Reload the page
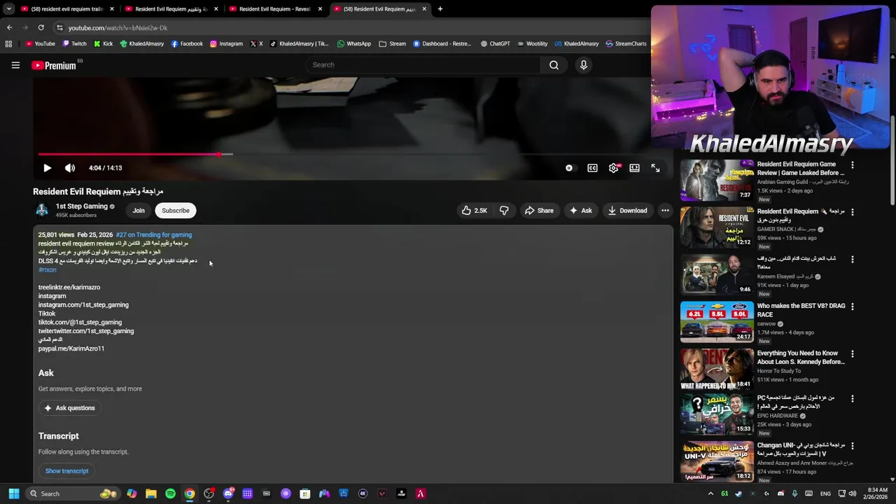The width and height of the screenshot is (896, 504). tap(41, 28)
